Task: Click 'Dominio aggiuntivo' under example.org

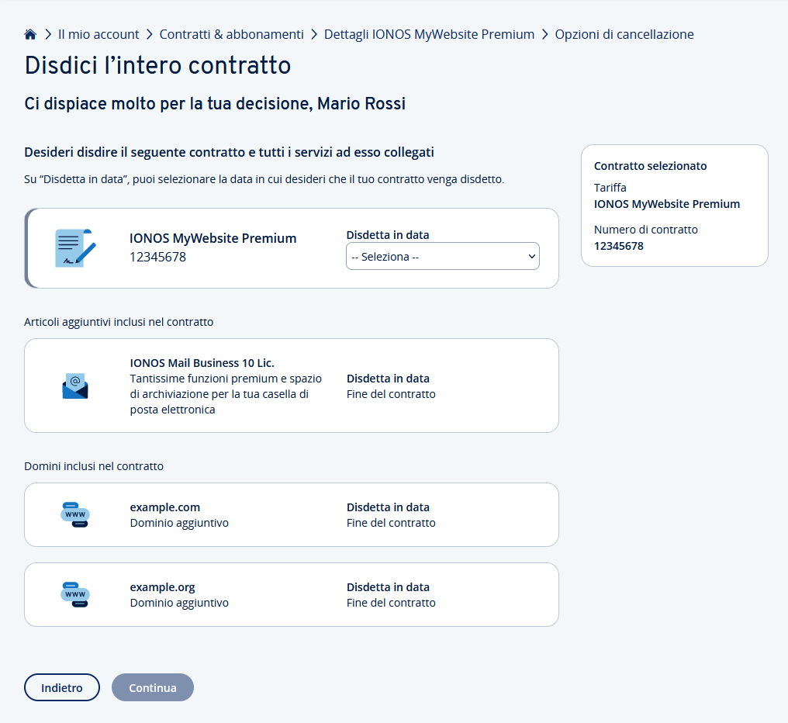Action: 179,603
